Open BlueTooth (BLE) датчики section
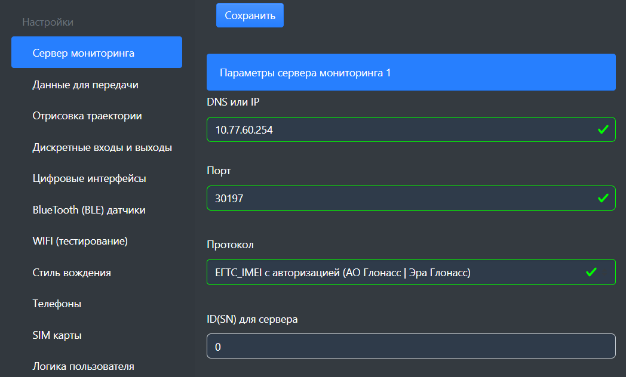 click(x=89, y=210)
